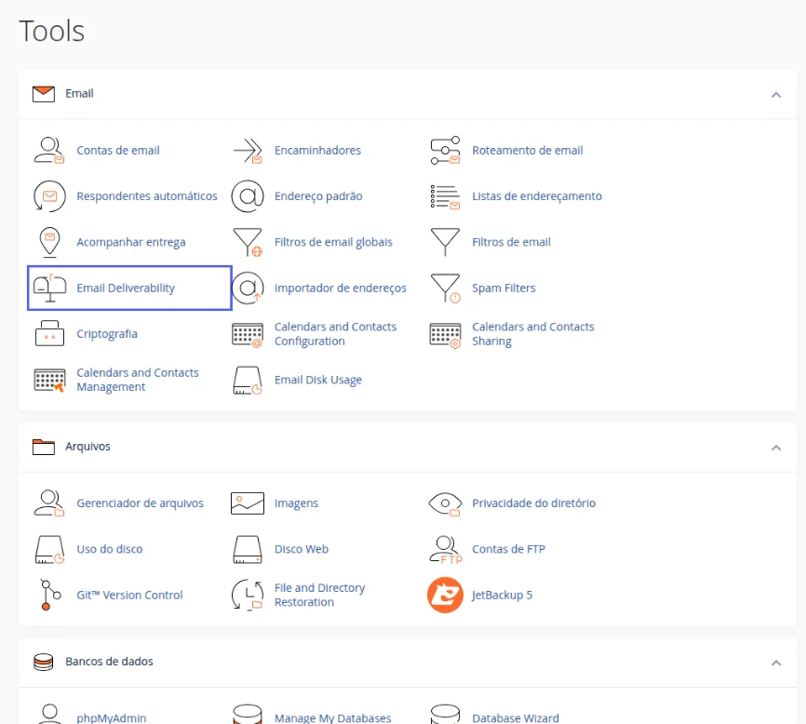This screenshot has width=806, height=724.
Task: Open the Email Deliverability link
Action: 126,288
